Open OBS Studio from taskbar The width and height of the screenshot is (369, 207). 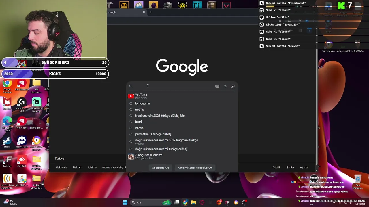click(x=244, y=202)
